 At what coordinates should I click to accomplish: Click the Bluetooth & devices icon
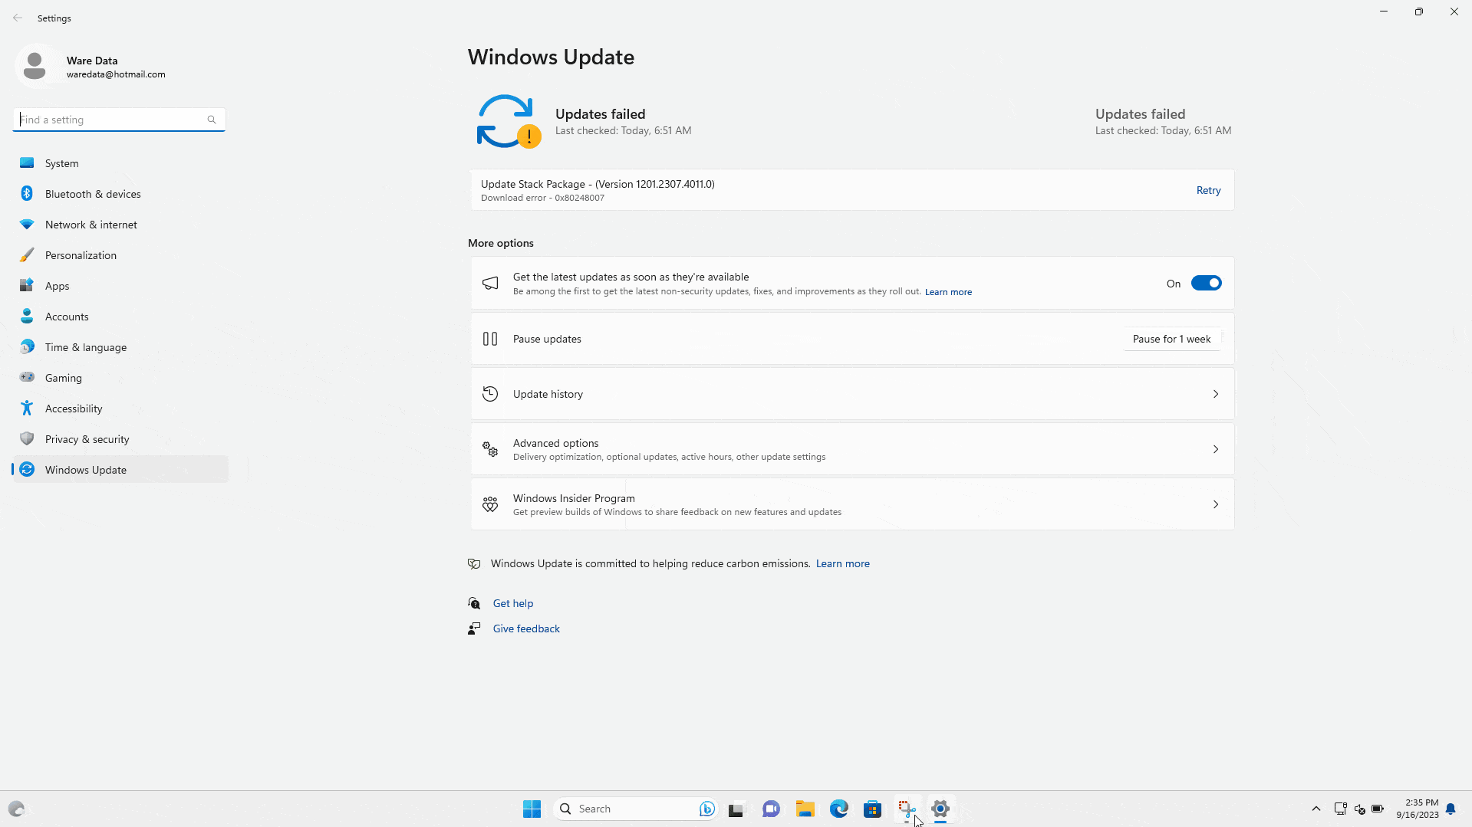[x=27, y=194]
